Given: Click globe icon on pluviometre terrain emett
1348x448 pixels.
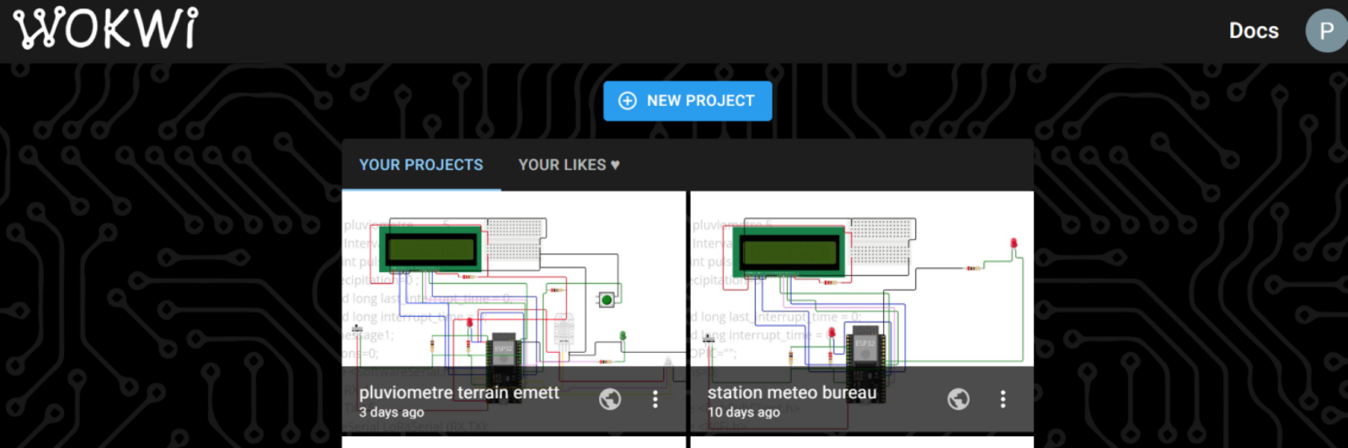Looking at the screenshot, I should [x=610, y=399].
